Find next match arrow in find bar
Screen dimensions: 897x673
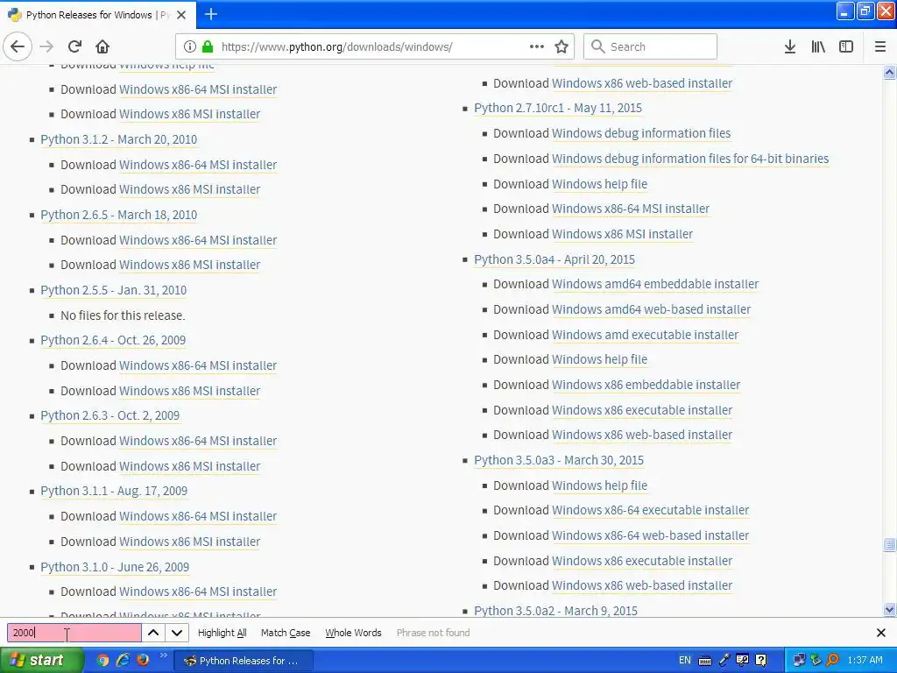[x=177, y=633]
